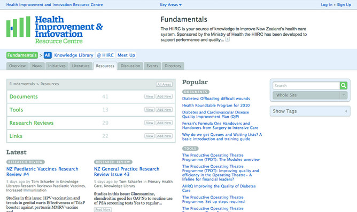Switch to the News tab
Image resolution: width=357 pixels, height=212 pixels.
37,66
